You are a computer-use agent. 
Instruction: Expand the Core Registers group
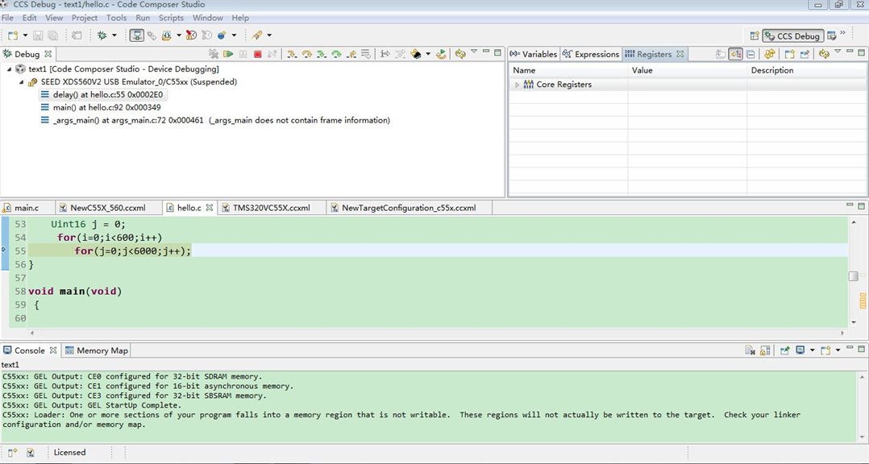517,85
